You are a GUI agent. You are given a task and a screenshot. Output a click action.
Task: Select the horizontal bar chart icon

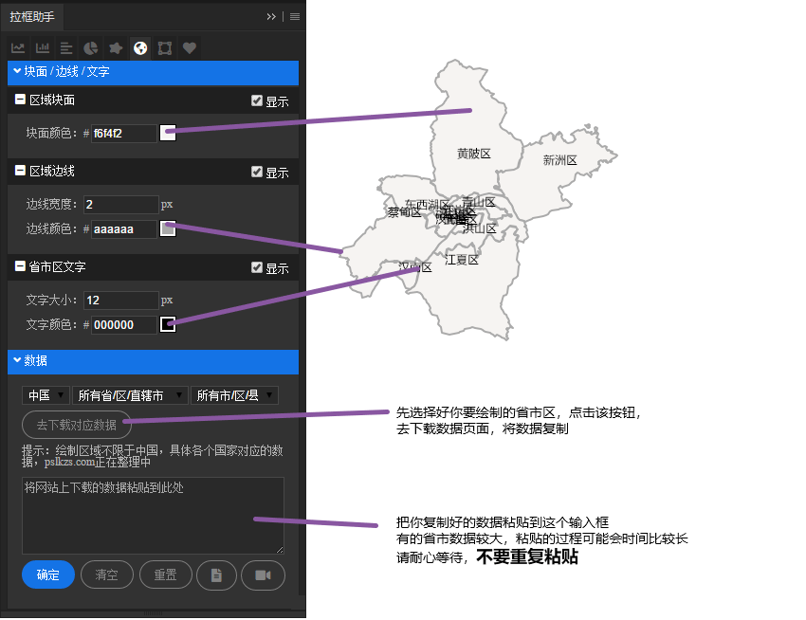pyautogui.click(x=66, y=47)
